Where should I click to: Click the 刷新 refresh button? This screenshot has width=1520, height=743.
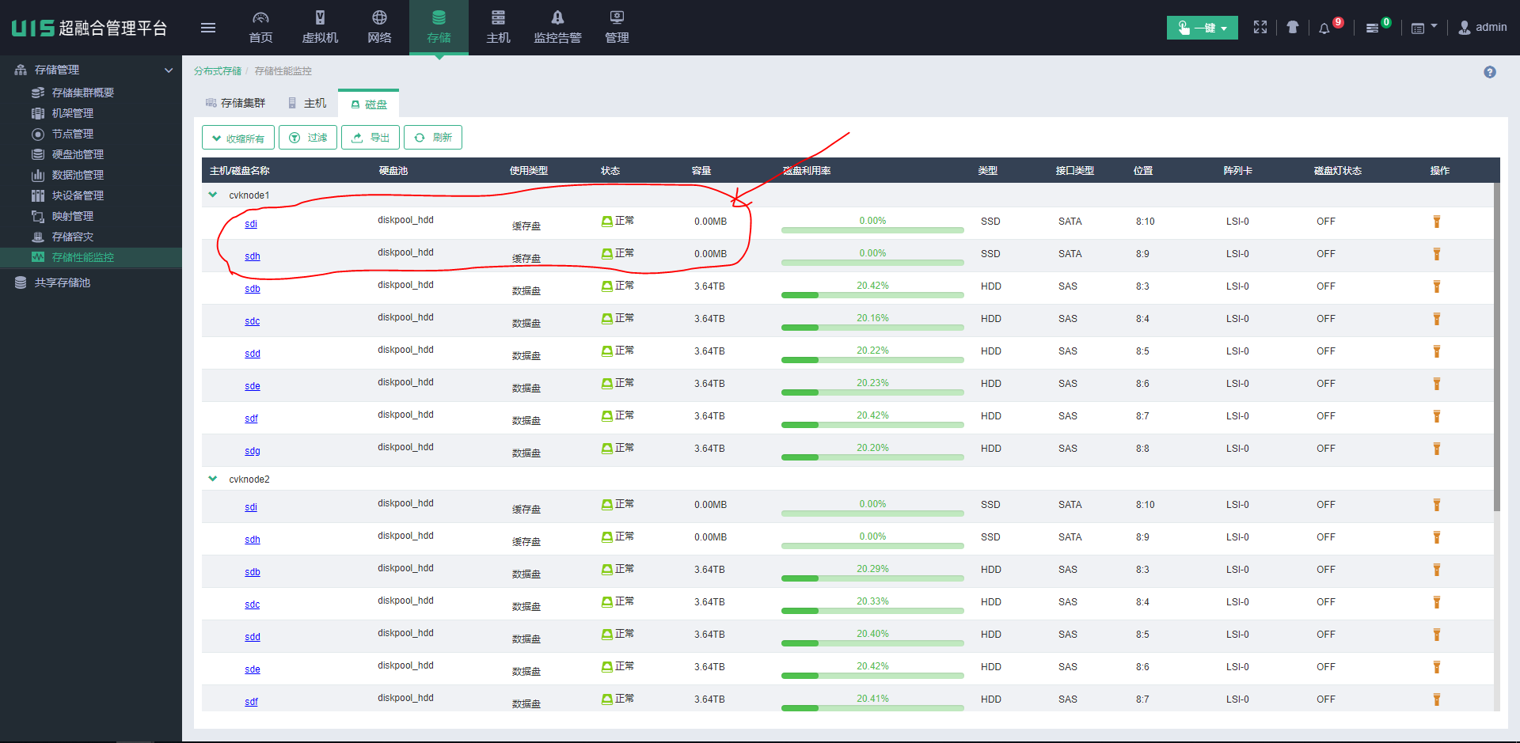coord(433,138)
